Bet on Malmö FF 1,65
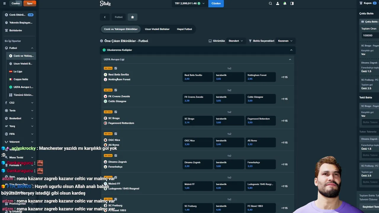 (197, 186)
